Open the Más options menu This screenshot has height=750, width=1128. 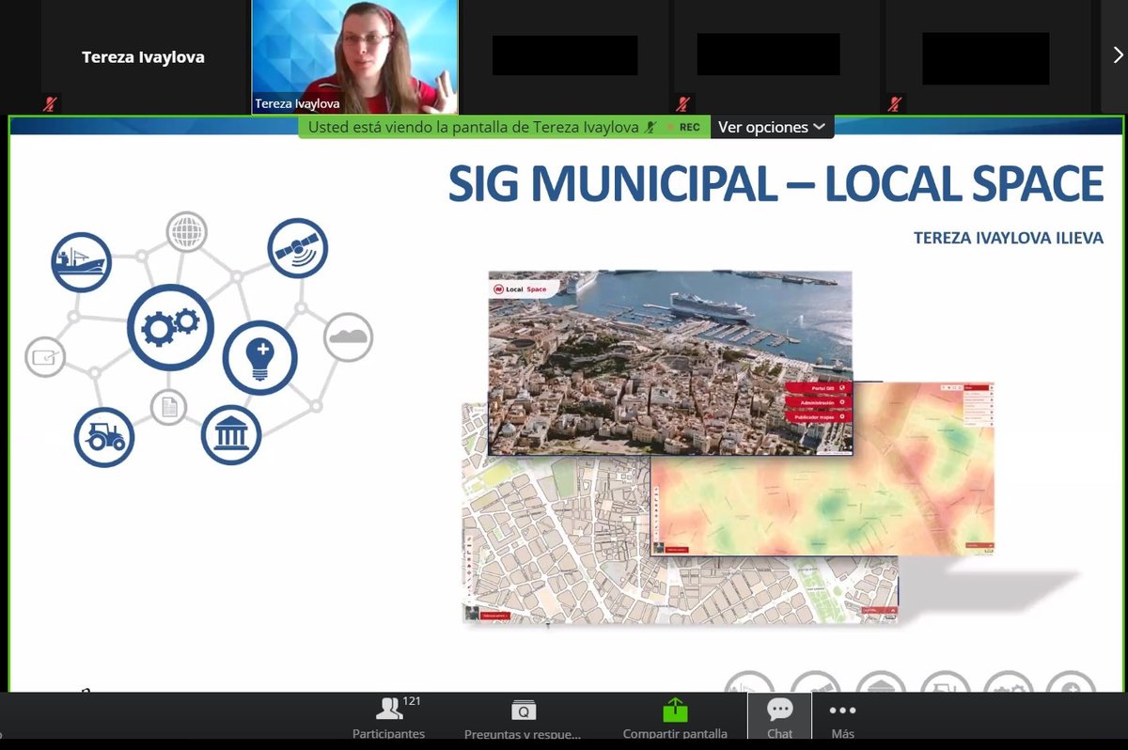click(842, 718)
